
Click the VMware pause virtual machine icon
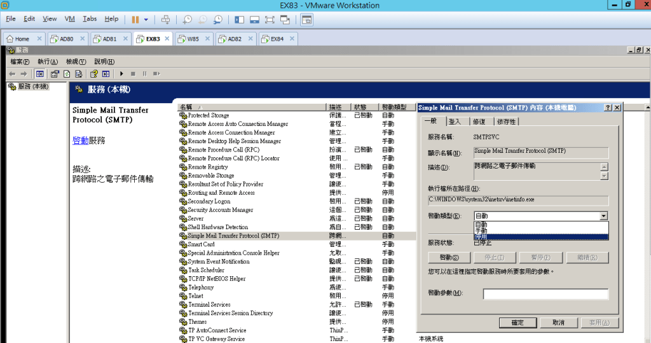pyautogui.click(x=135, y=20)
